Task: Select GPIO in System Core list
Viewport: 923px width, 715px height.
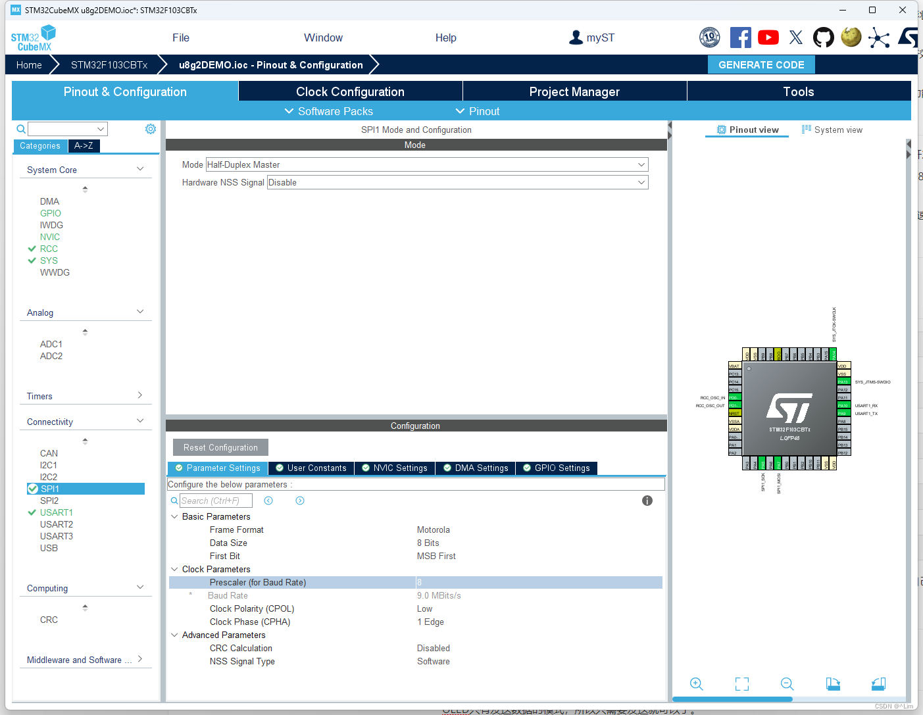Action: pos(51,213)
